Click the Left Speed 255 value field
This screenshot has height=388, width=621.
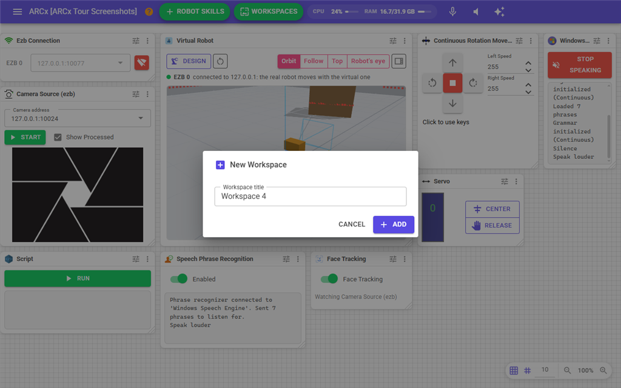[x=505, y=67]
